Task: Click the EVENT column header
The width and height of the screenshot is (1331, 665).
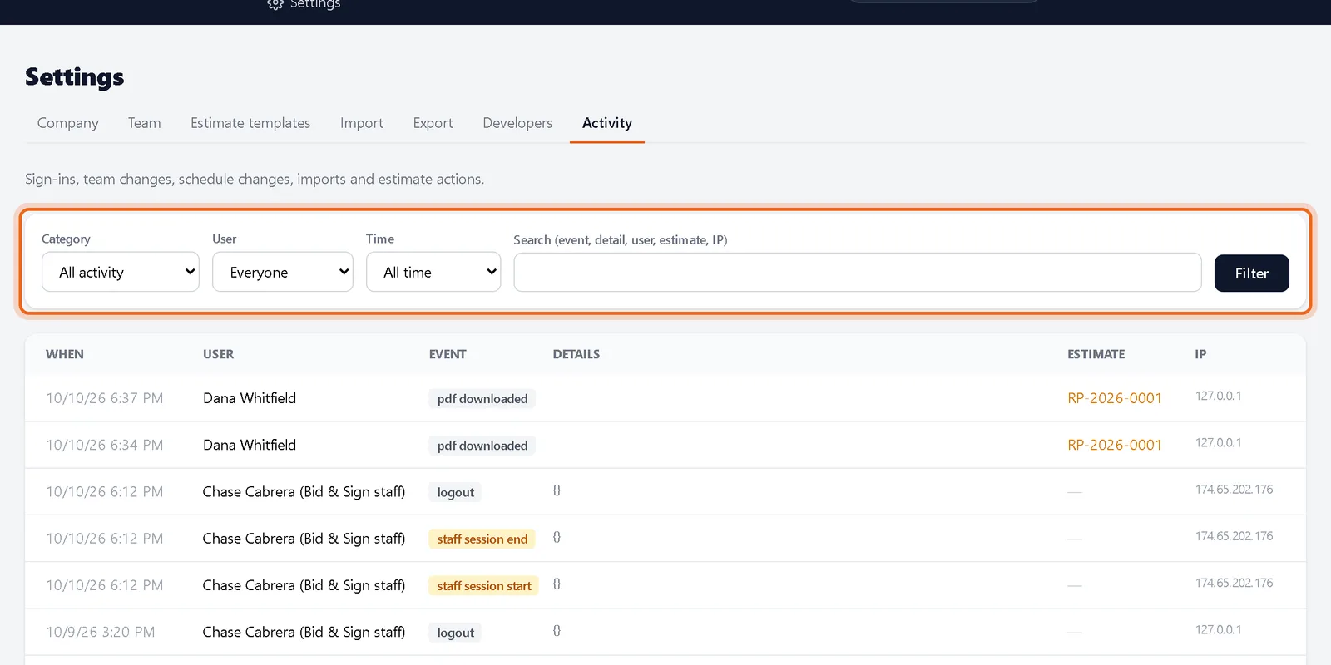Action: click(448, 354)
